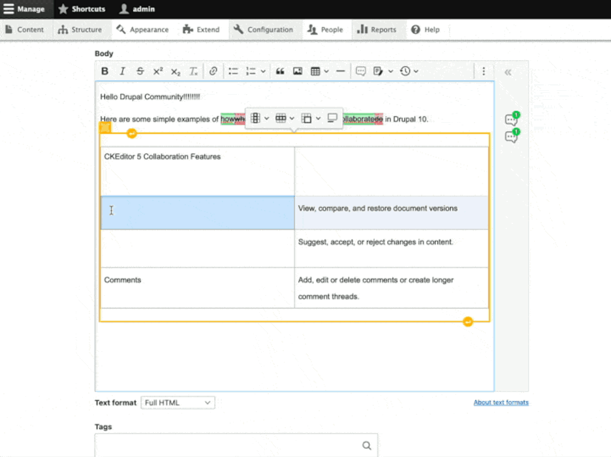Expand revision history dropdown arrow
Screen dimensions: 611x457
tap(416, 71)
